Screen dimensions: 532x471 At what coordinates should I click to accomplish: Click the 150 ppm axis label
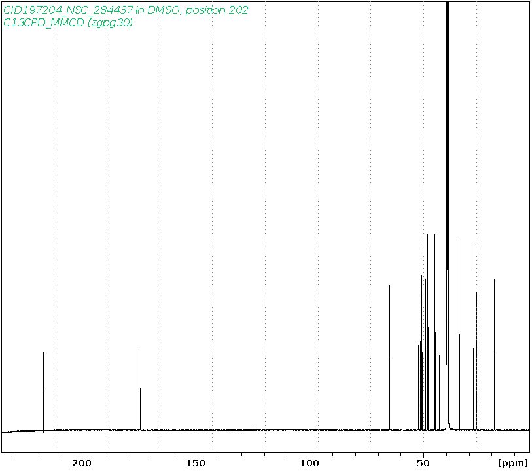(196, 463)
